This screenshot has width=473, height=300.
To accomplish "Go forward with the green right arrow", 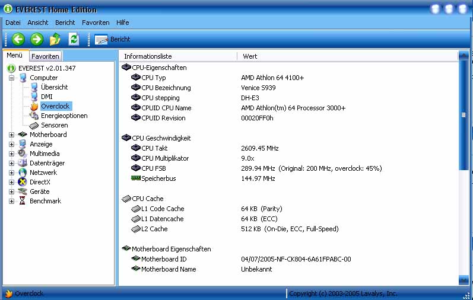I will (37, 39).
